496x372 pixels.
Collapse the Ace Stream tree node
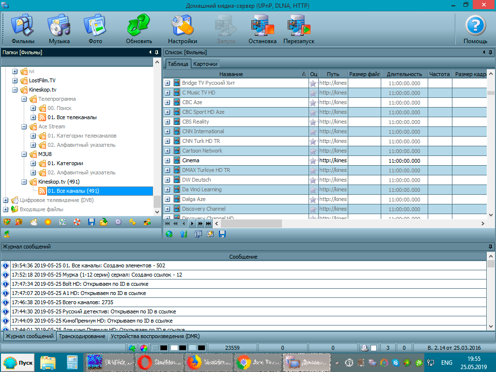[24, 126]
